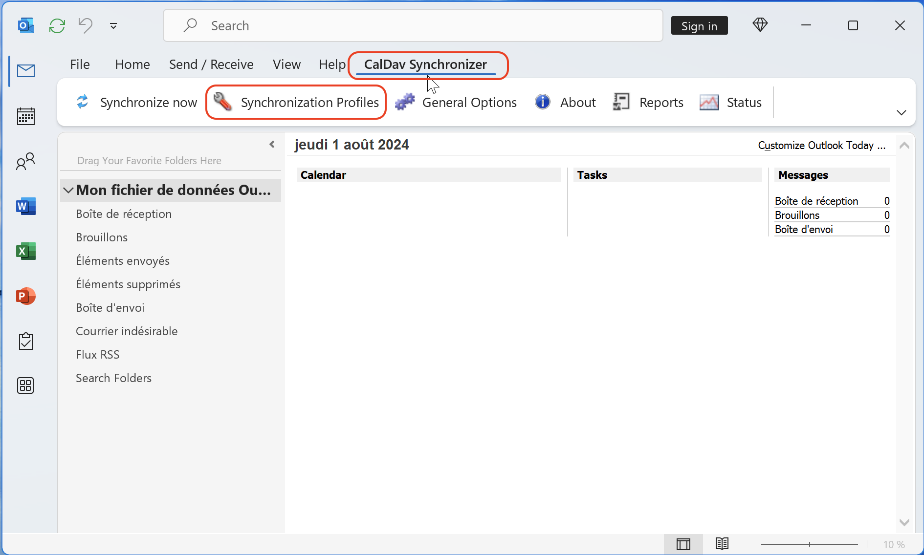Open the Tasks To Do icon
The height and width of the screenshot is (555, 924).
pos(26,341)
